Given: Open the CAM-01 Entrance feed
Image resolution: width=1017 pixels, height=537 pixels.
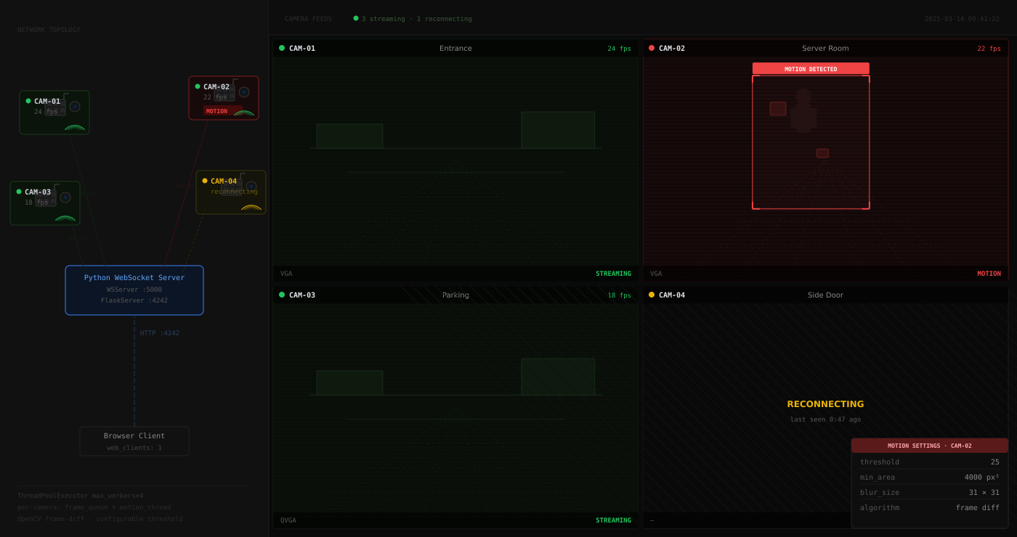Looking at the screenshot, I should coord(455,160).
